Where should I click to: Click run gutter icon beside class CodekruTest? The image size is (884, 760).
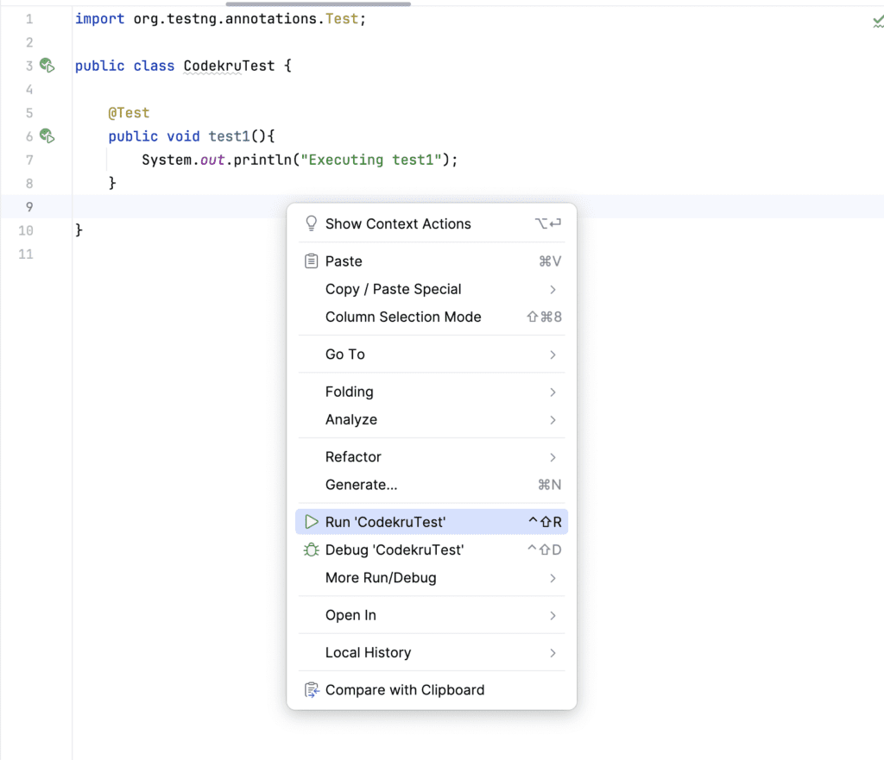click(47, 66)
